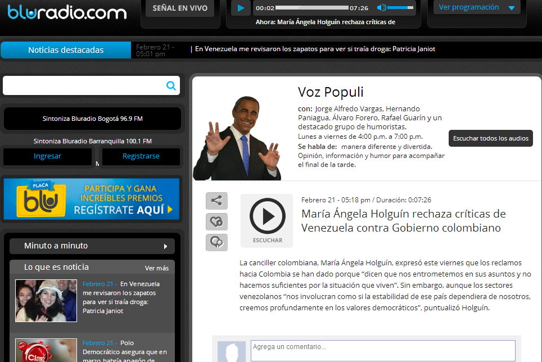Select the Noticias destacadas tab
This screenshot has width=542, height=362.
[x=66, y=50]
